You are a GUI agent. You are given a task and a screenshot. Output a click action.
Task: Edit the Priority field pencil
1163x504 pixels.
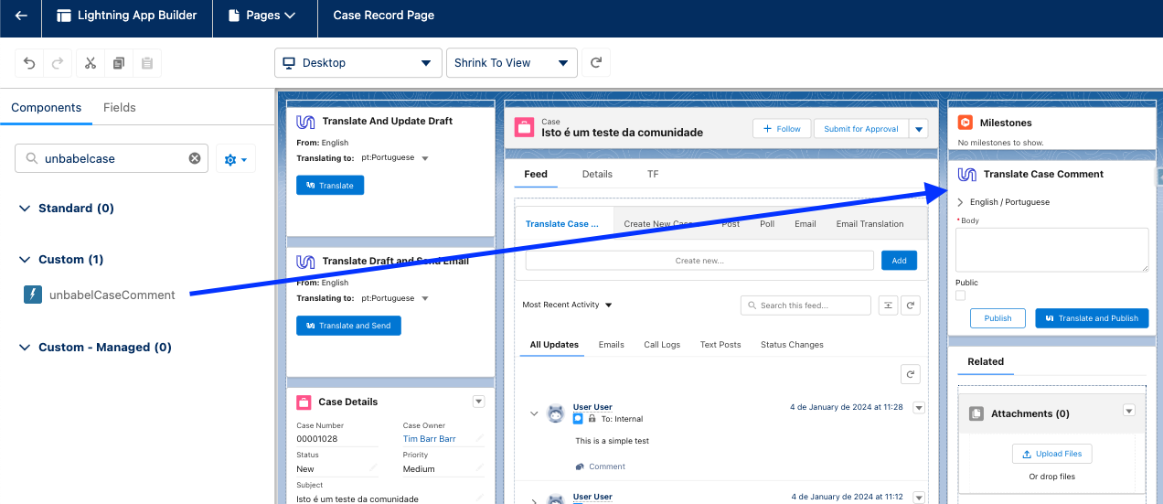click(x=480, y=468)
